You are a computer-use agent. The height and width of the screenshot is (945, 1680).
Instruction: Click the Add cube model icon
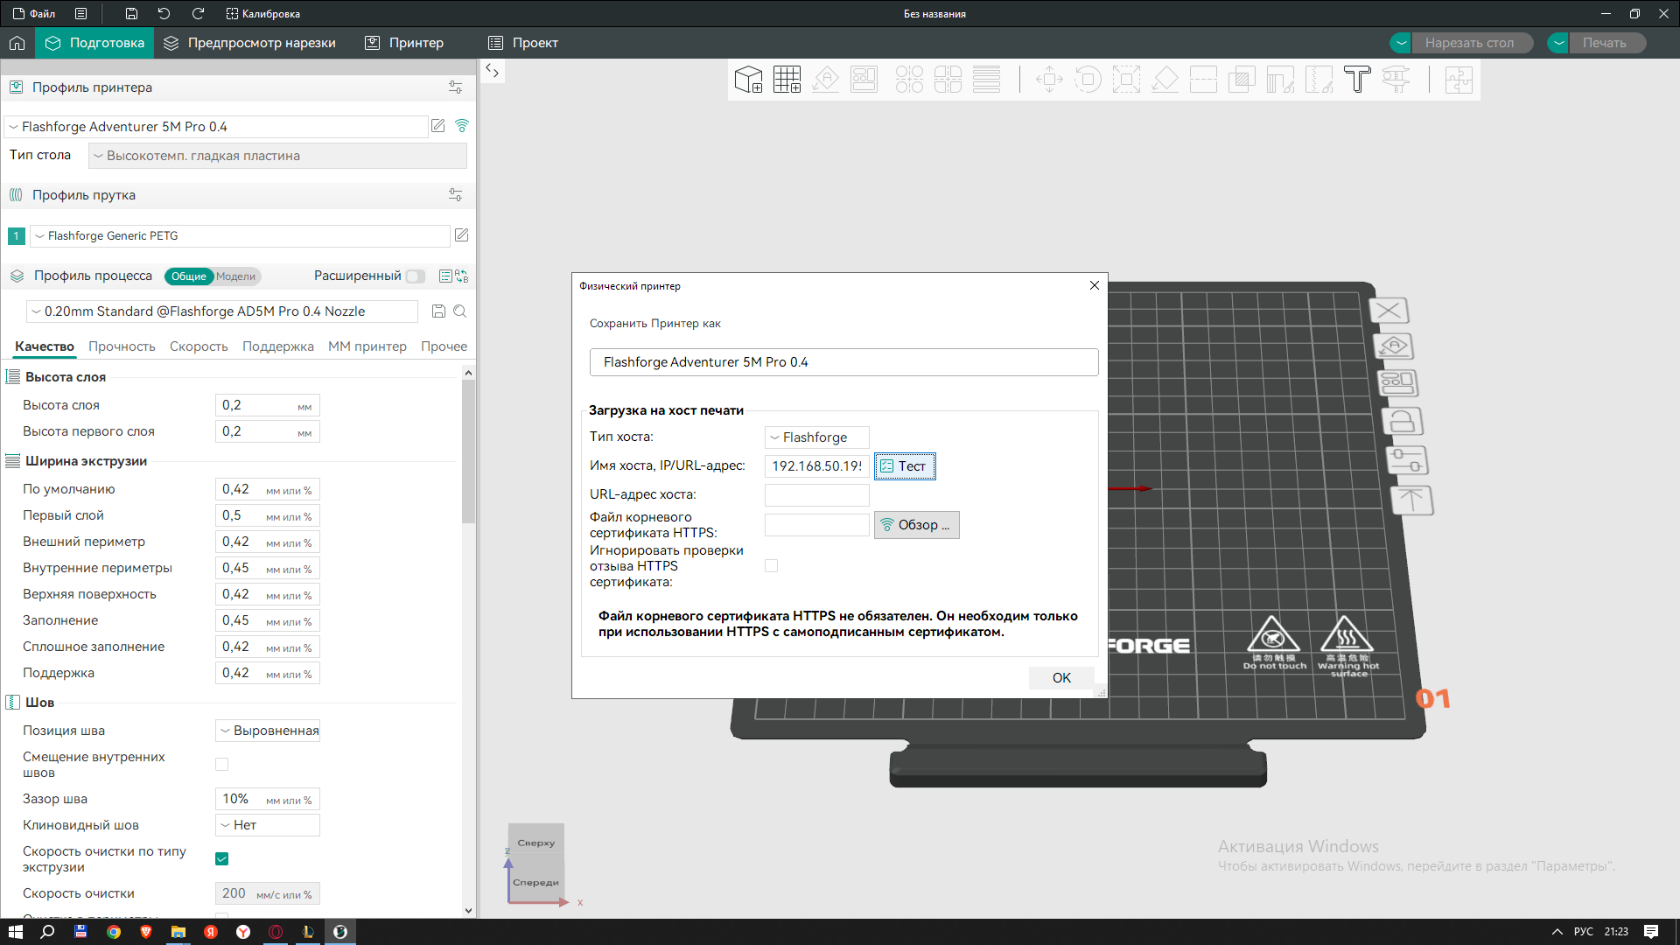pyautogui.click(x=748, y=80)
